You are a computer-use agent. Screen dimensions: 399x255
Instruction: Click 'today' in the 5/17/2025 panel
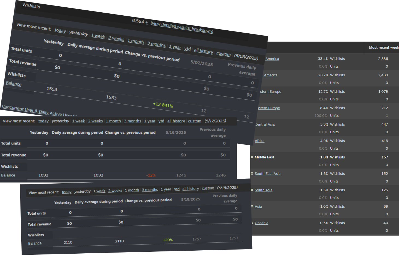[43, 121]
